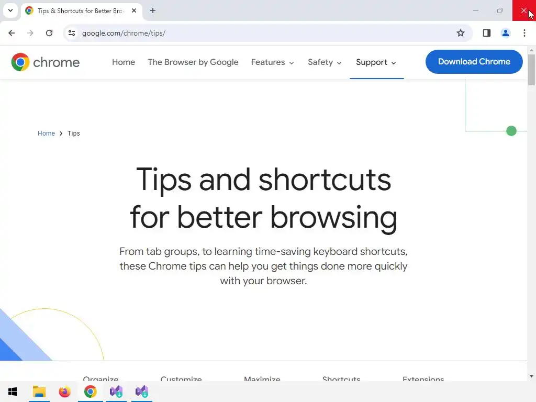Open File Explorer from the taskbar

[39, 392]
